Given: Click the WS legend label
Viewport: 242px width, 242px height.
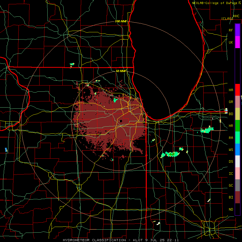Looking at the screenshot, I should pos(231,150).
